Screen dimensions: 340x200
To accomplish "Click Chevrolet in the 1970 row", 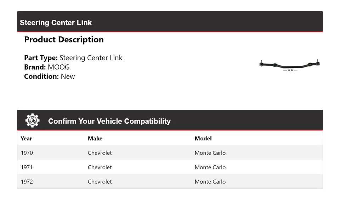I will (100, 153).
